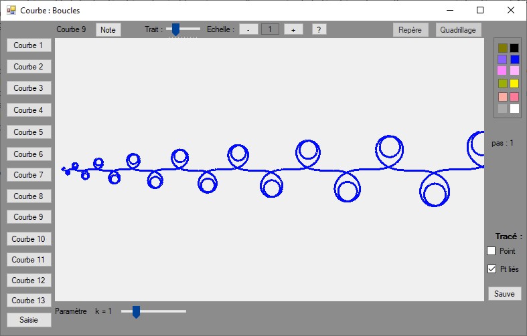Screen dimensions: 527x336
Task: Select the bright blue color swatch
Action: point(514,59)
